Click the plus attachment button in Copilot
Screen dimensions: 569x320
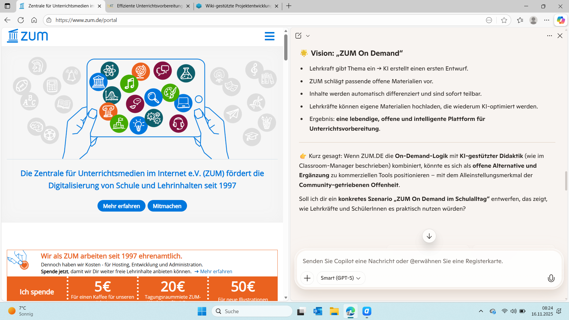point(307,278)
